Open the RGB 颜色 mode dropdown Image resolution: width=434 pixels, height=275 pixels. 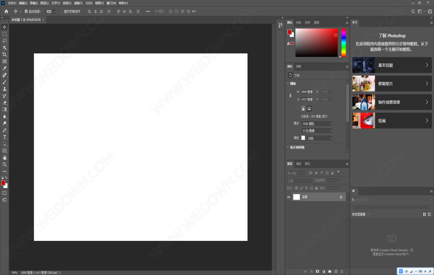(317, 124)
